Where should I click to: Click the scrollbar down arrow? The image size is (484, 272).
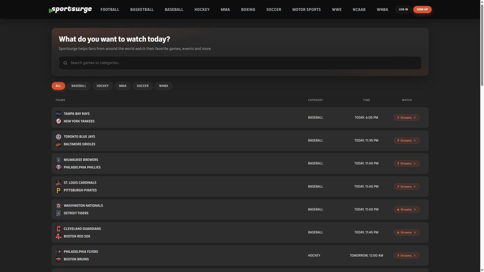tap(482, 270)
